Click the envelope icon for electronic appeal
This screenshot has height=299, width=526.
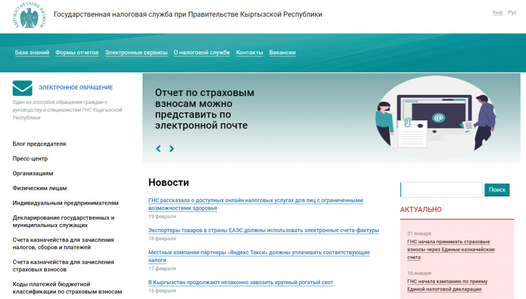point(23,88)
